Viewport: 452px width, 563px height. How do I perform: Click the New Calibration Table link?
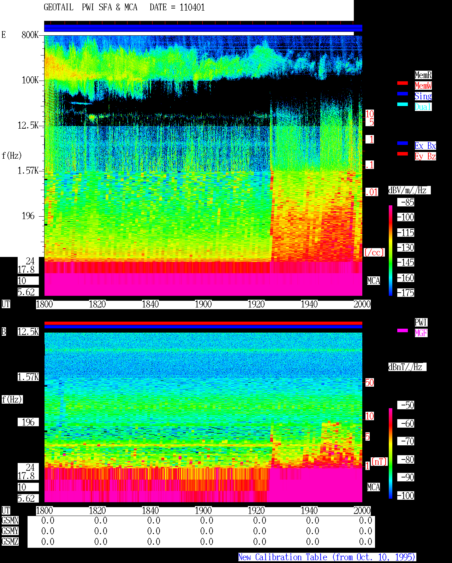click(327, 557)
